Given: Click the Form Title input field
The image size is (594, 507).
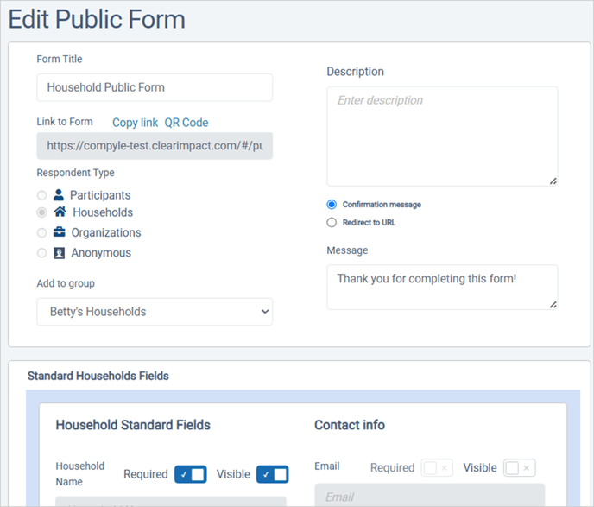Looking at the screenshot, I should click(155, 87).
